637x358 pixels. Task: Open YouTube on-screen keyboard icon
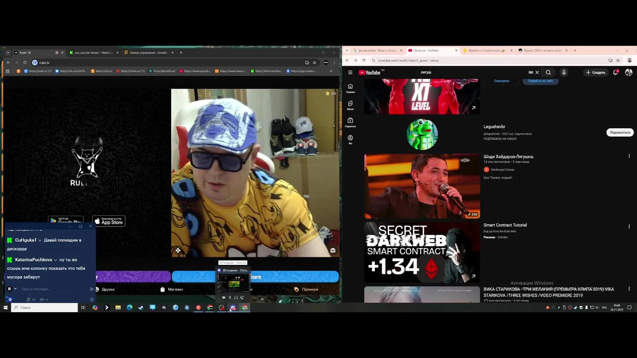(x=531, y=73)
